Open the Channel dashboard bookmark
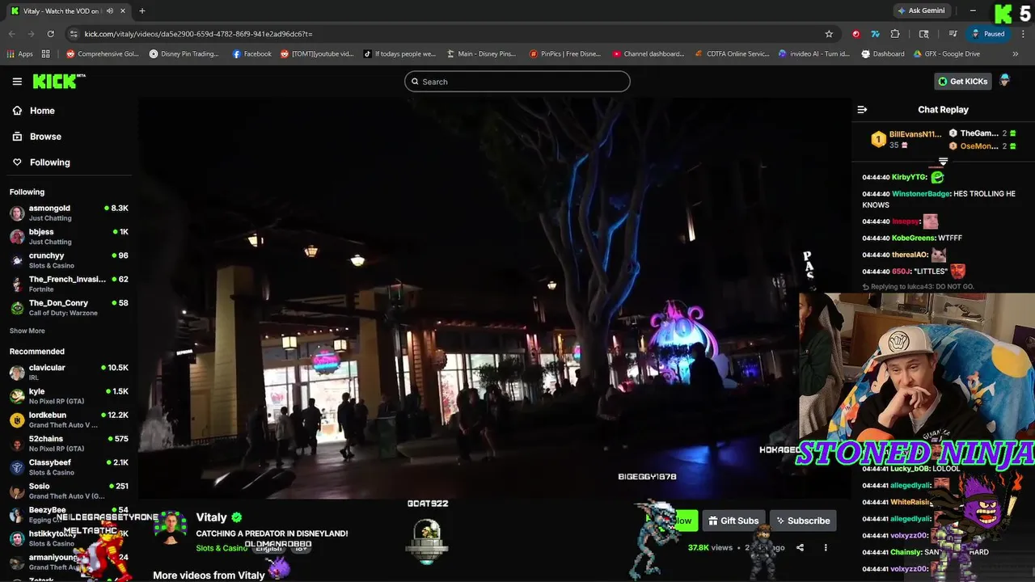 648,54
